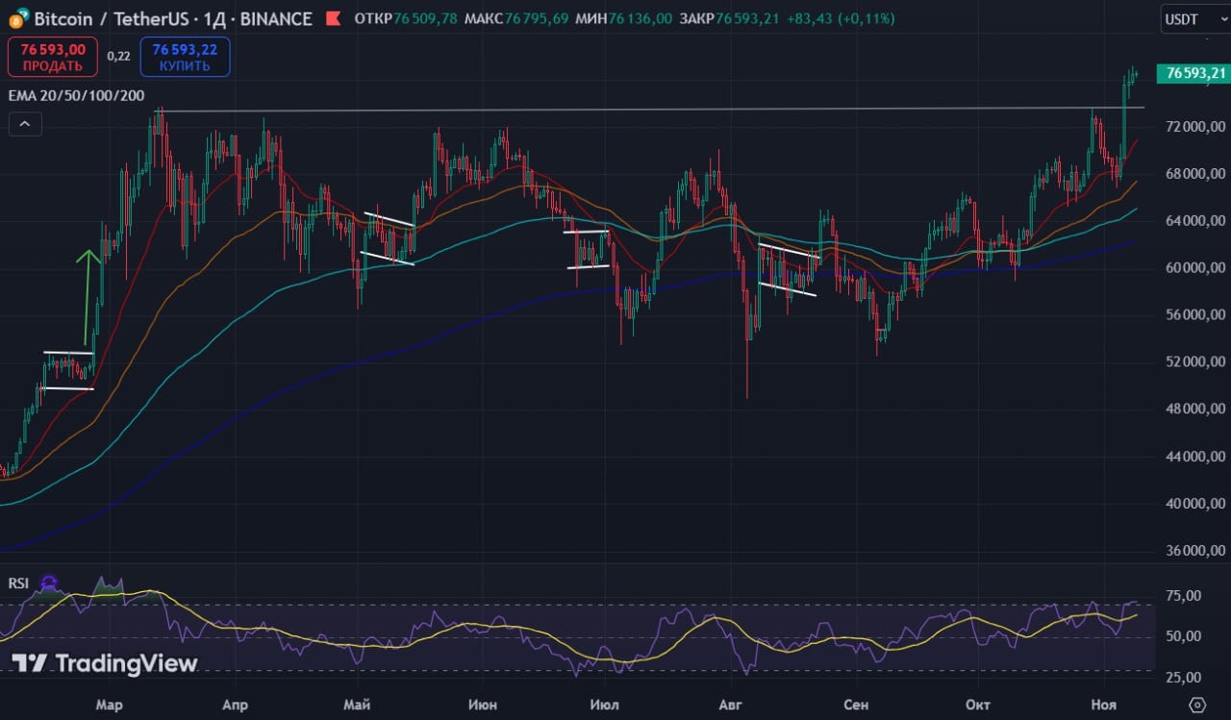Image resolution: width=1231 pixels, height=720 pixels.
Task: Click the Июл label on time axis
Action: click(x=604, y=706)
